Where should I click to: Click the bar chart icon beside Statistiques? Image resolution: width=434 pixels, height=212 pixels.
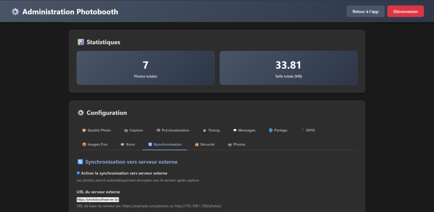point(81,42)
